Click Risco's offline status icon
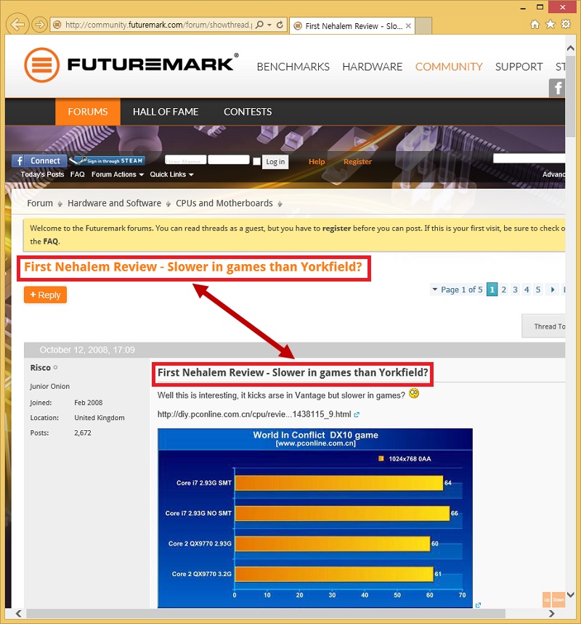Viewport: 581px width, 624px height. [55, 368]
